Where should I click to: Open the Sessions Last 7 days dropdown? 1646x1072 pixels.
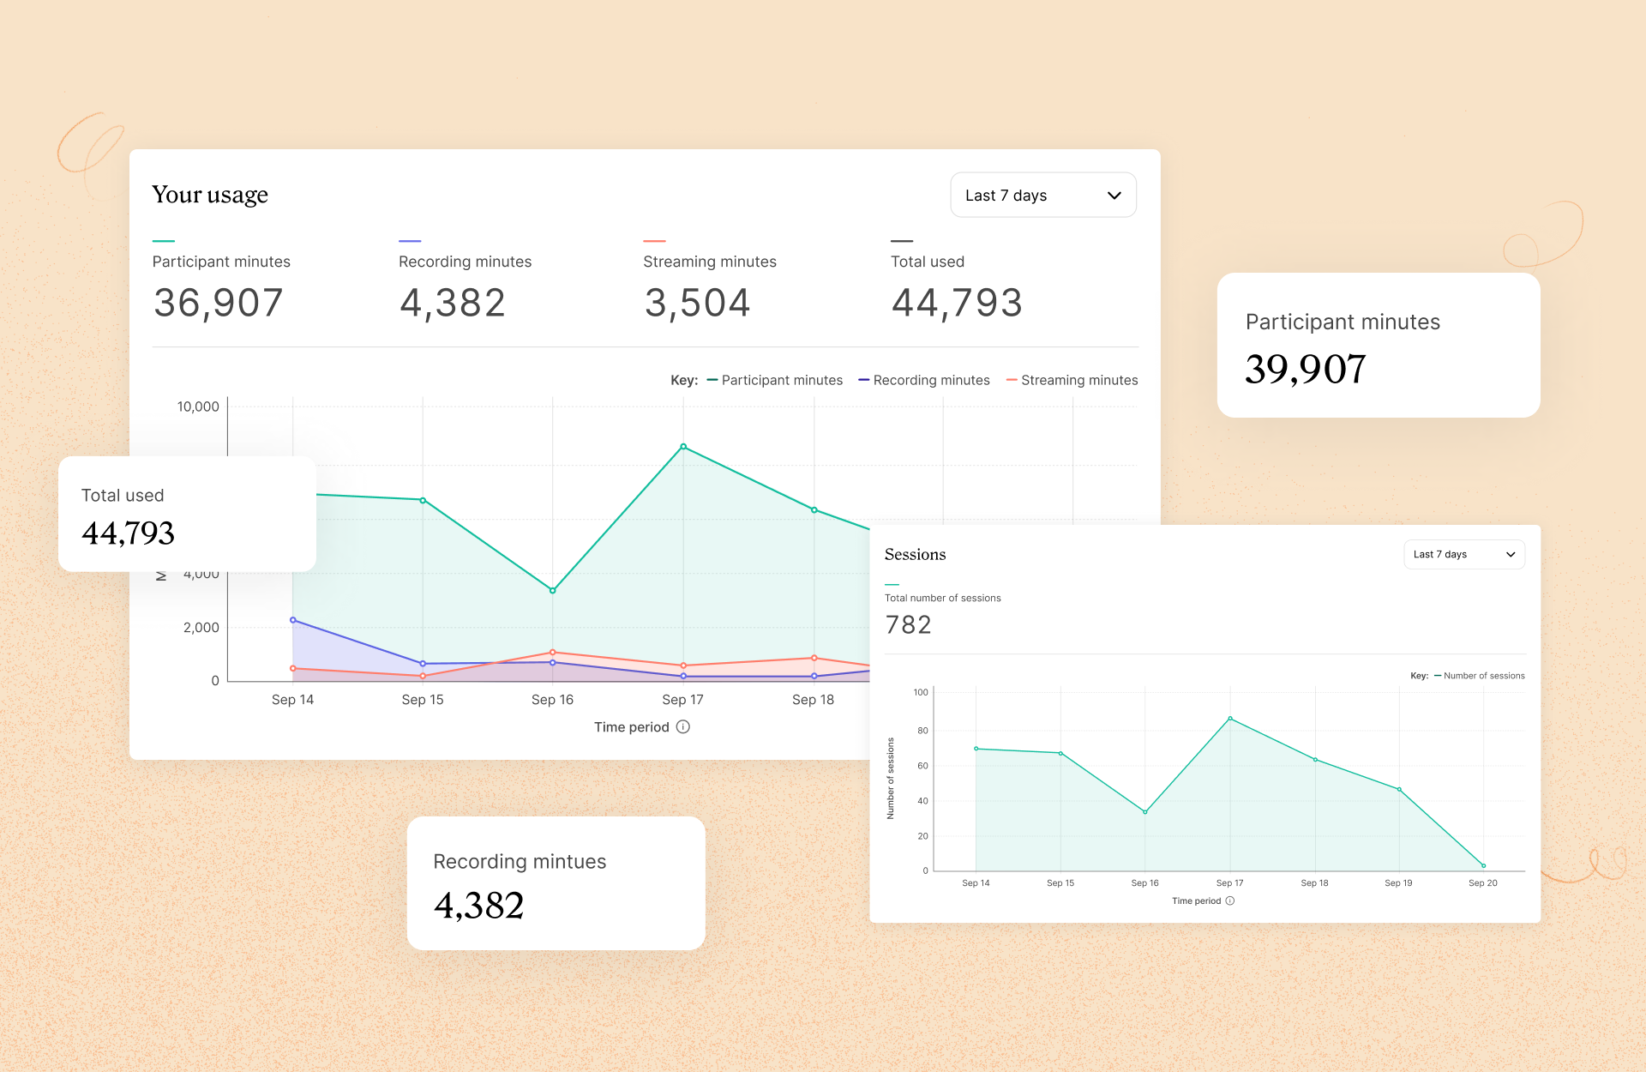coord(1463,555)
